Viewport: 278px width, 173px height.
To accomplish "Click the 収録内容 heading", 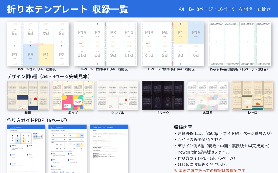I will (183, 128).
